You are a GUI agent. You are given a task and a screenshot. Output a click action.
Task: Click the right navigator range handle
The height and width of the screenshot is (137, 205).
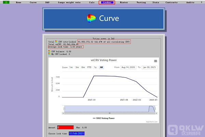(155, 109)
